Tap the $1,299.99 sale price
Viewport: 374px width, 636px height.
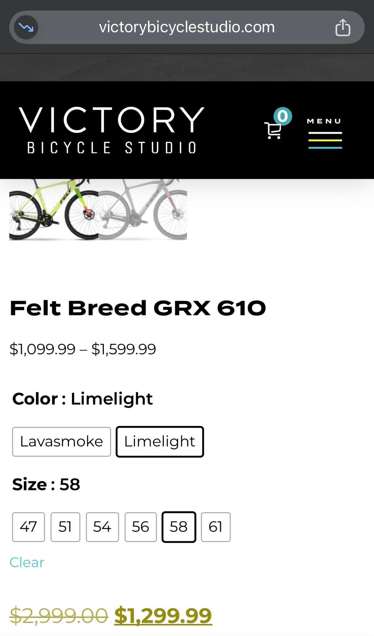coord(163,615)
